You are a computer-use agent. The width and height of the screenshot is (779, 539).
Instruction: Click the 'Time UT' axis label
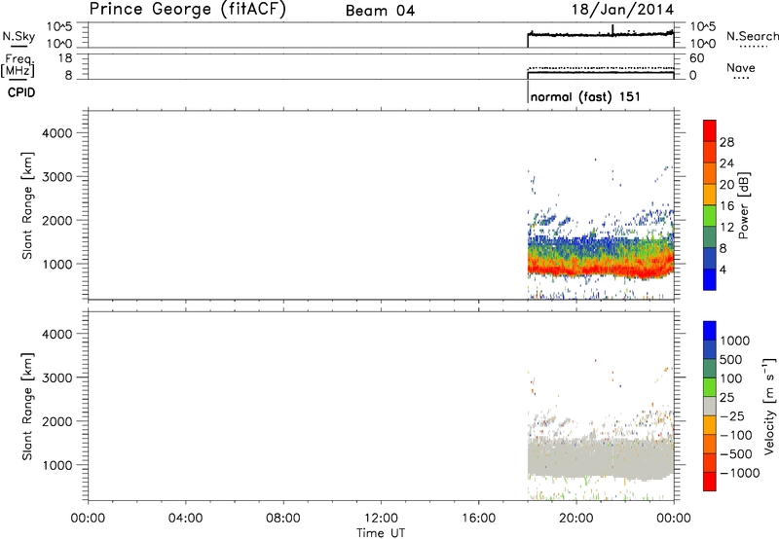click(381, 533)
